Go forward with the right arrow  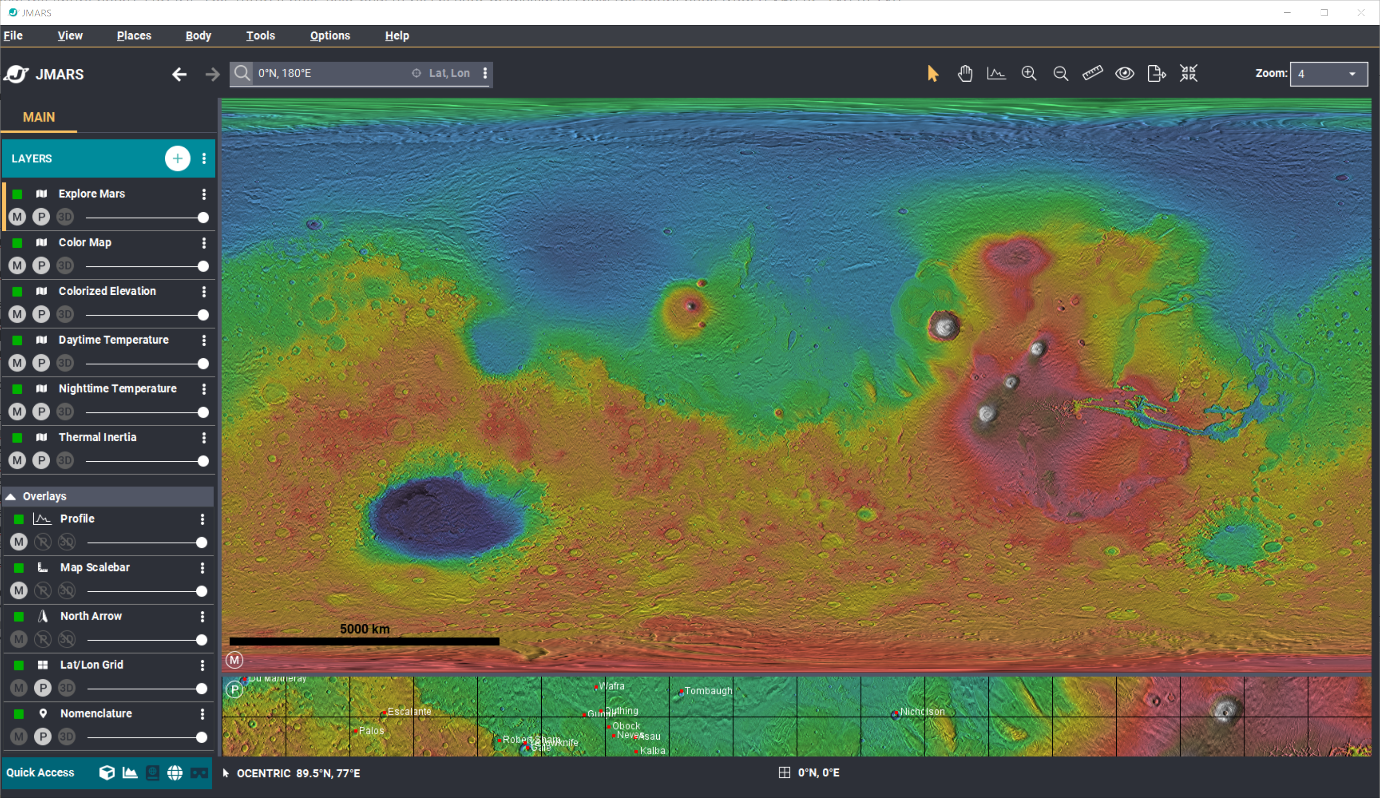click(213, 74)
